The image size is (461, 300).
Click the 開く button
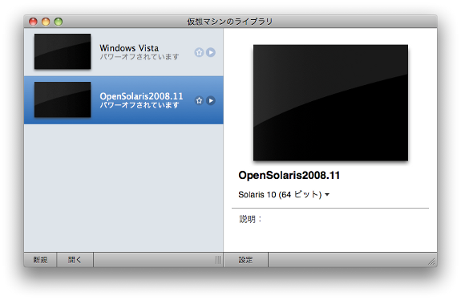[75, 260]
